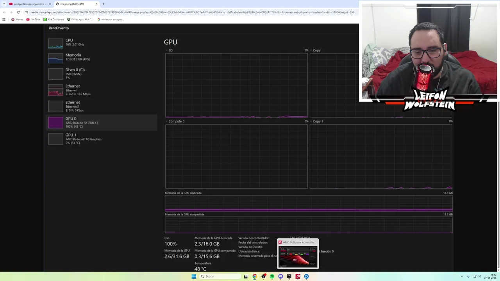Click the taskbar Buscar search box

click(220, 276)
